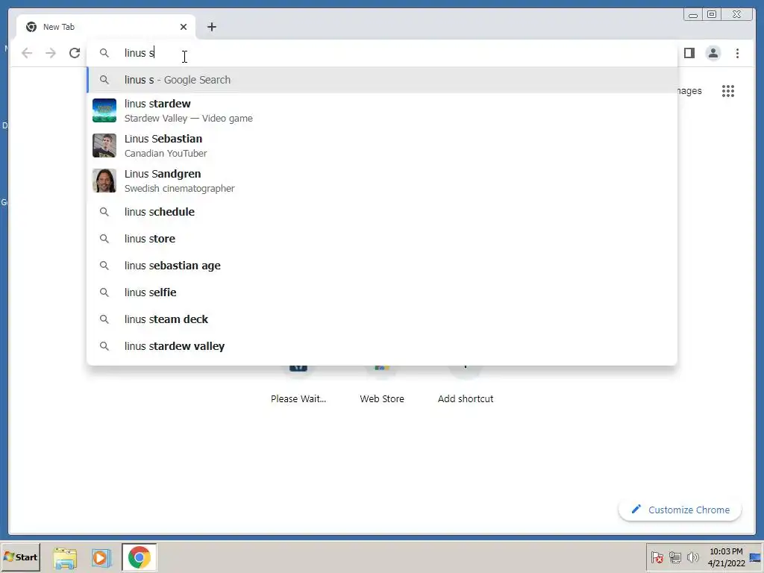
Task: Reload the page with the refresh icon
Action: (x=75, y=53)
